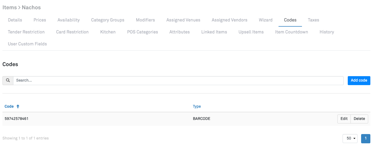Viewport: 375px width, 155px height.
Task: Click page 1 pagination button
Action: pos(366,138)
